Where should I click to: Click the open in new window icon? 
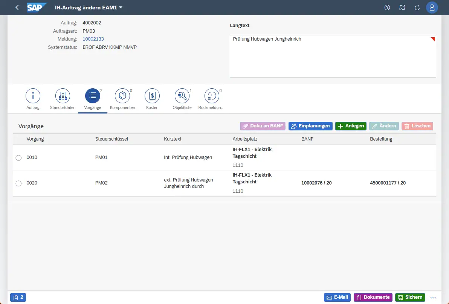[x=402, y=8]
